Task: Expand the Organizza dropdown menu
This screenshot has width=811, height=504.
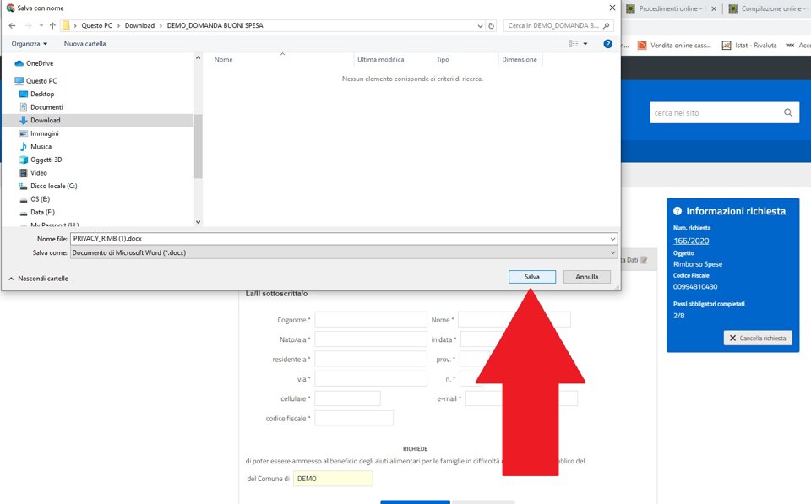Action: pos(30,43)
